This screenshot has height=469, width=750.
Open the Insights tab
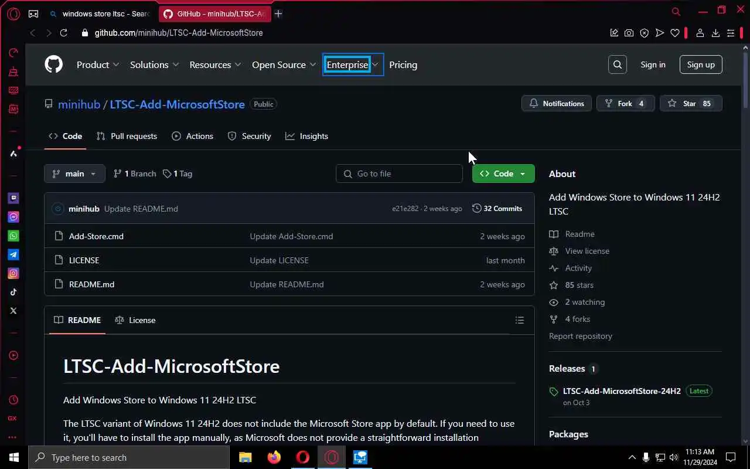click(306, 136)
